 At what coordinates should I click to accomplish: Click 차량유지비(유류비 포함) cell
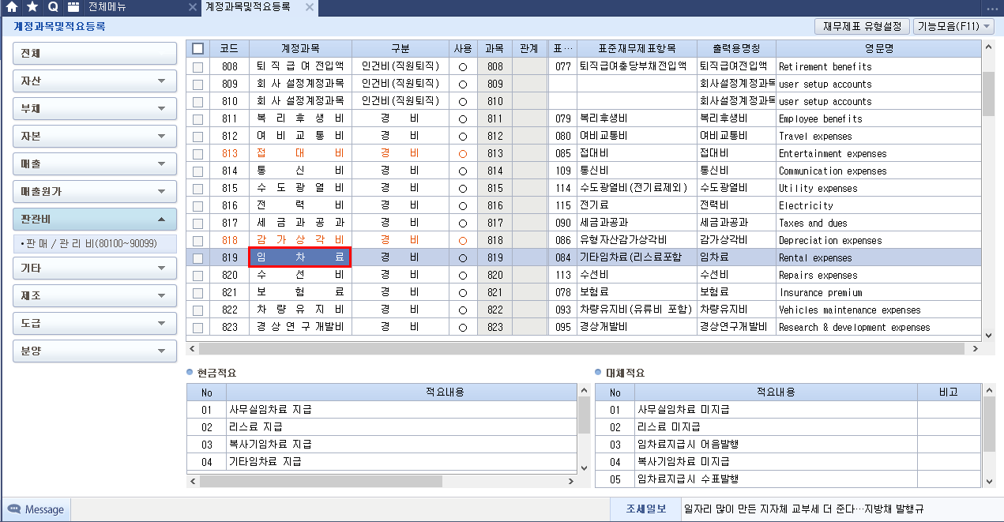636,310
